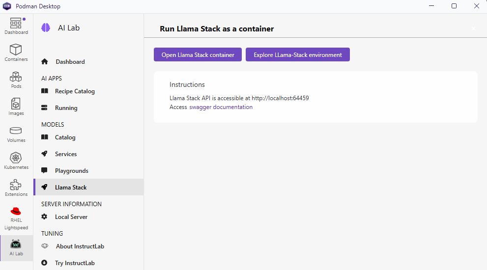Open Services in the Models section

coord(66,154)
